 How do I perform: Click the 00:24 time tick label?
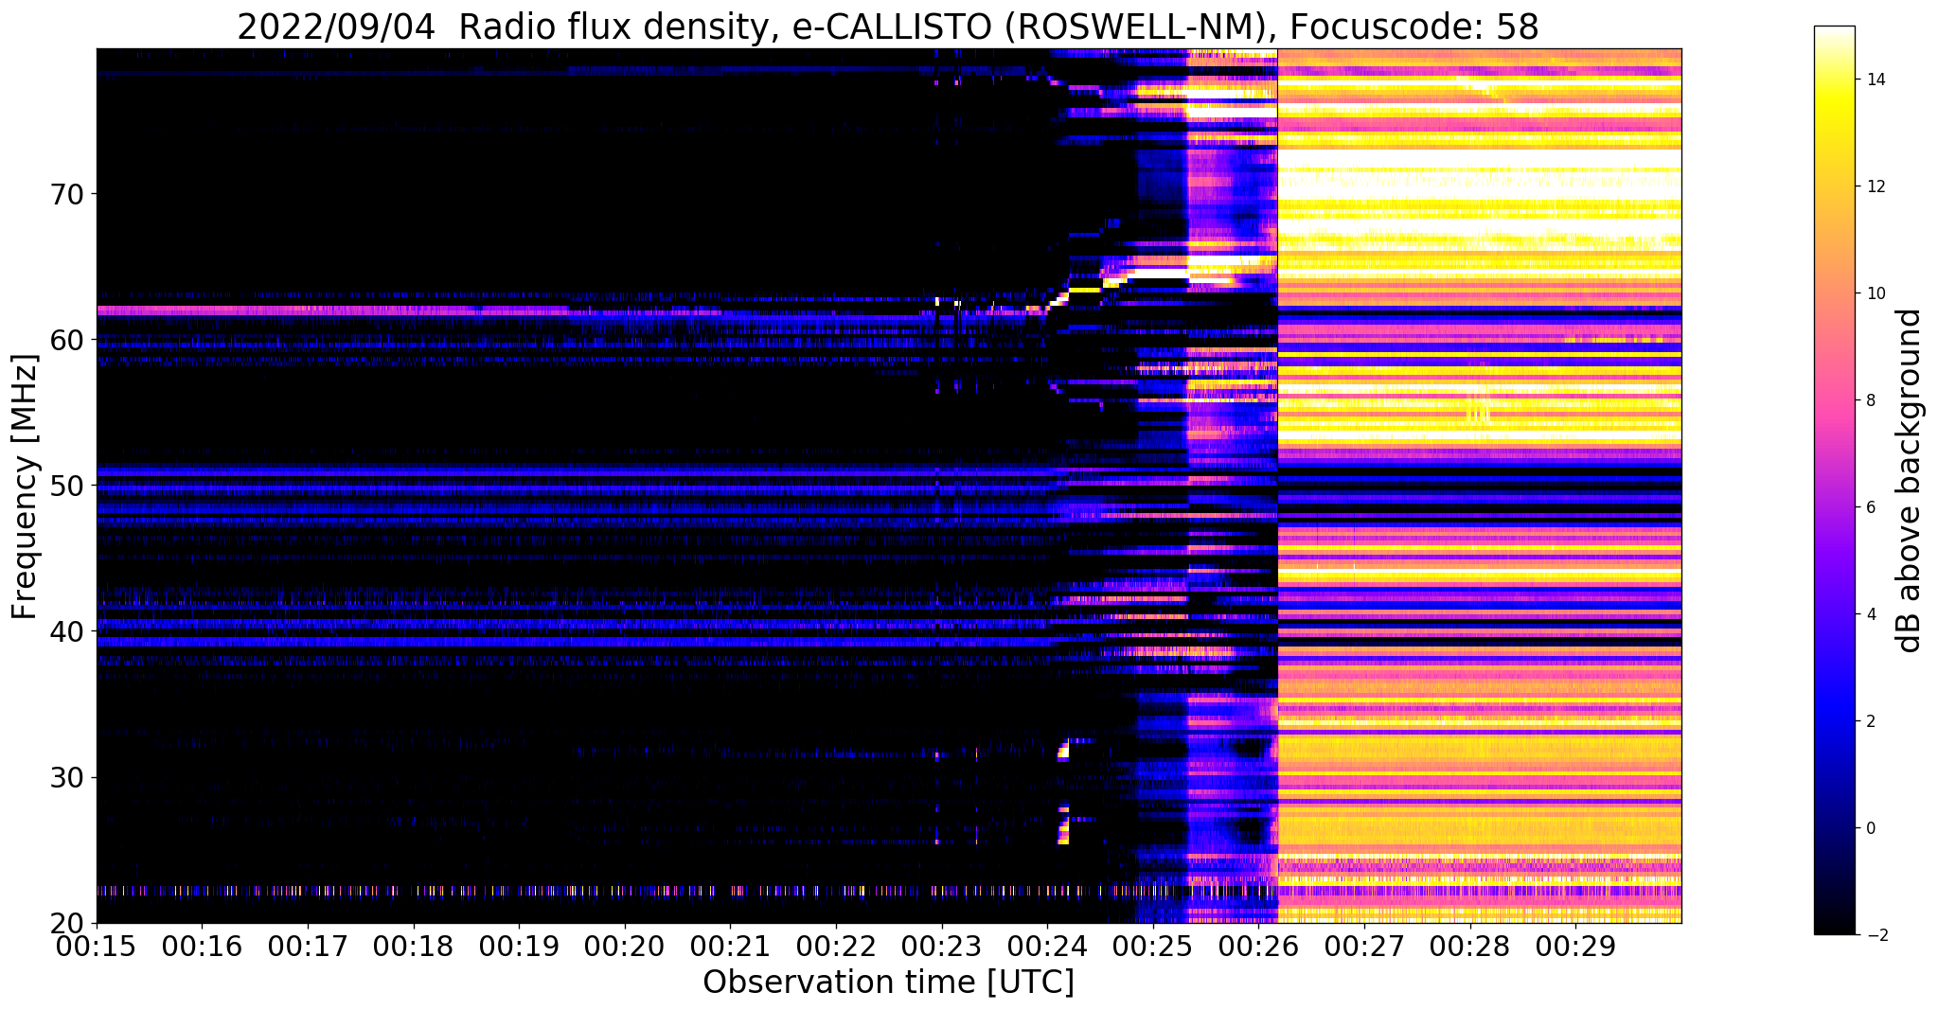point(1047,947)
